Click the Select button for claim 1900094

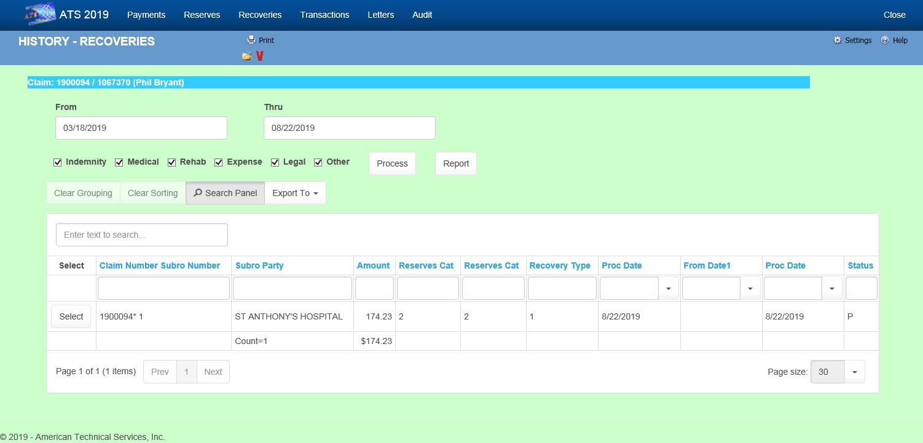click(71, 316)
